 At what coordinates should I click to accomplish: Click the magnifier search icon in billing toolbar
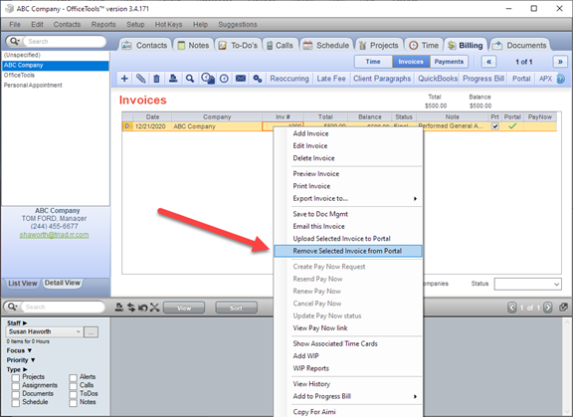click(x=190, y=79)
